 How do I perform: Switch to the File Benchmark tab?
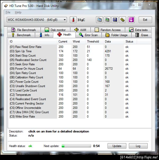coord(24,30)
